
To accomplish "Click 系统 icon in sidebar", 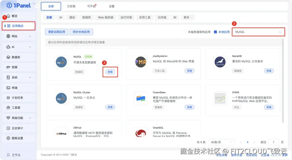I will click(x=8, y=78).
